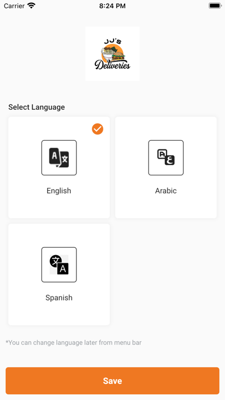The image size is (225, 400).
Task: Tap the Deliveries script text in logo
Action: [113, 65]
